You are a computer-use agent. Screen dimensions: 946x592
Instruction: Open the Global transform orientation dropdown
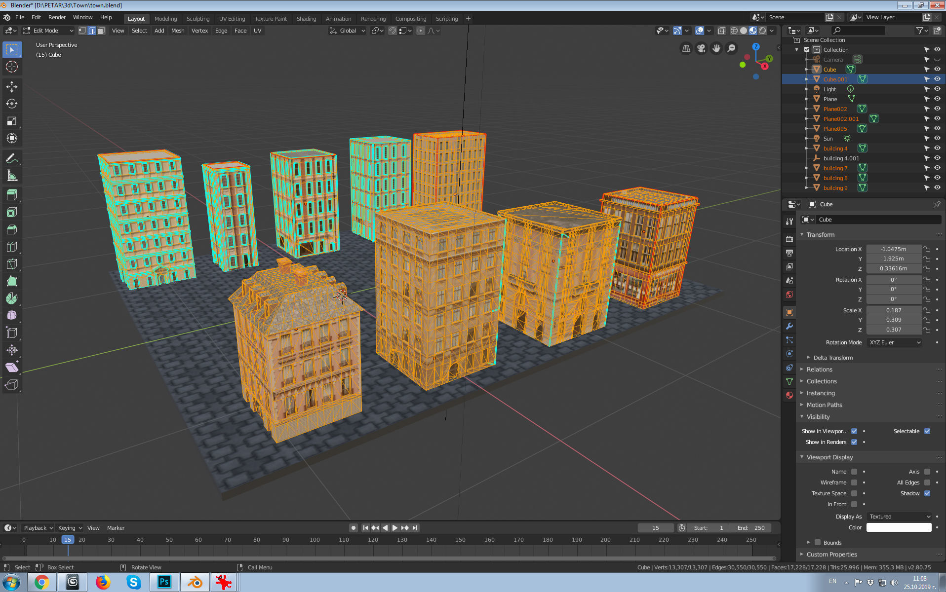click(348, 31)
